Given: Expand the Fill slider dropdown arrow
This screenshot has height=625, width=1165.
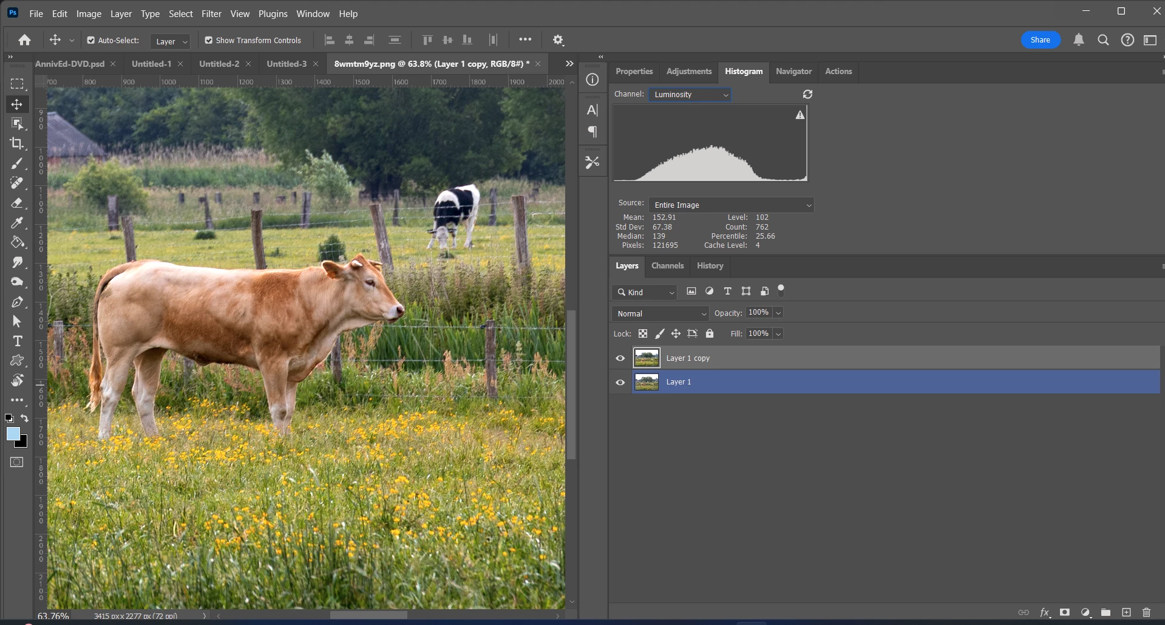Looking at the screenshot, I should [778, 334].
